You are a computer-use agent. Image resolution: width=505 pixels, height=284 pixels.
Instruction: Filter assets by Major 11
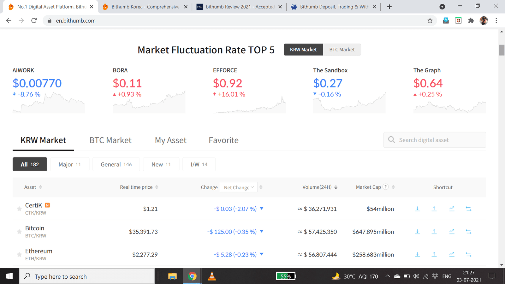pos(70,164)
